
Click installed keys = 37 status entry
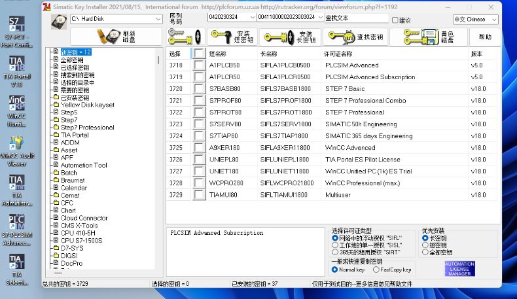(255, 284)
